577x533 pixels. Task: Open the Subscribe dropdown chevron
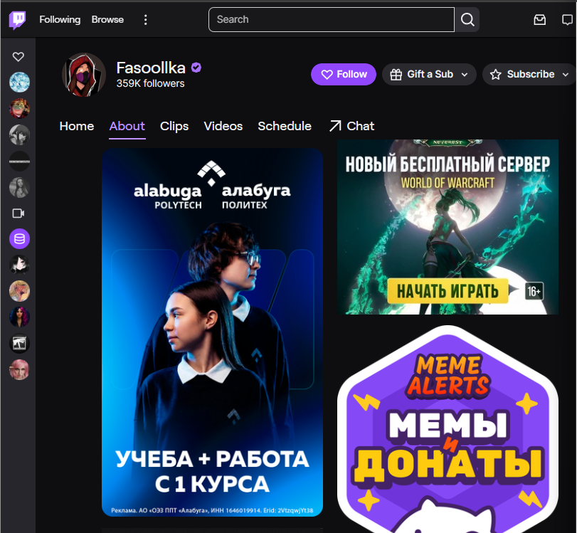566,74
